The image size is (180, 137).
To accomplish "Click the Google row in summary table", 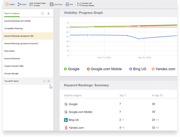I will pos(121,104).
